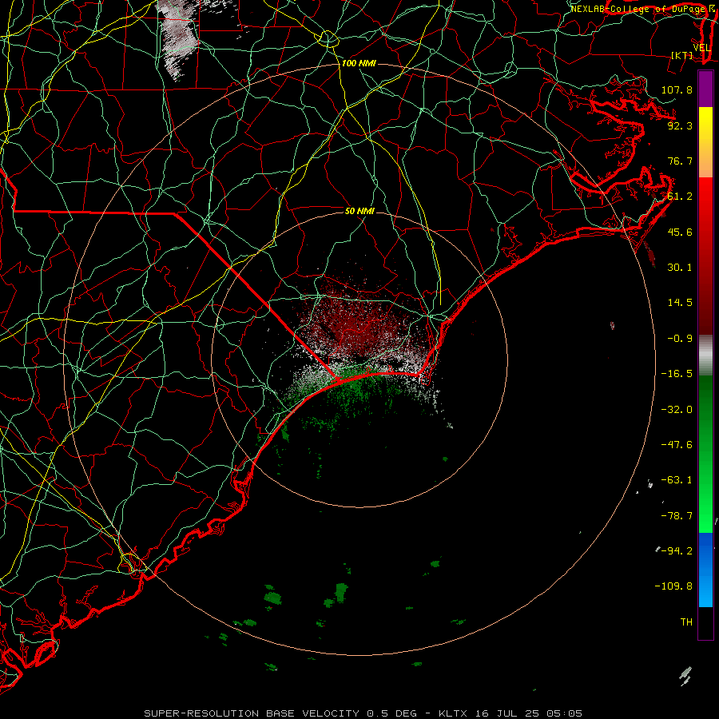
Task: Select the 92.3 velocity scale value
Action: [680, 125]
